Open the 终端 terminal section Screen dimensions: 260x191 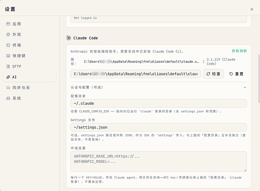click(29, 45)
